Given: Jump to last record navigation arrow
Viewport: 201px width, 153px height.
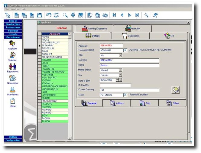Looking at the screenshot, I should (x=137, y=15).
